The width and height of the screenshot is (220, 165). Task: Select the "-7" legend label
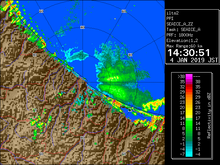182,154
